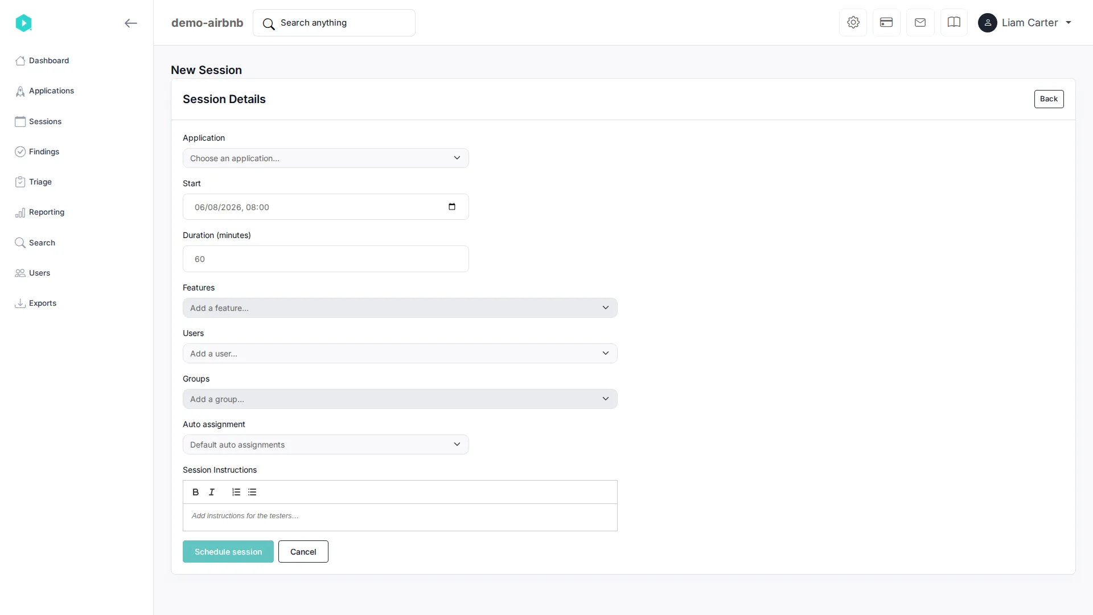
Task: Click the demo-airbnb workspace name
Action: pos(207,23)
